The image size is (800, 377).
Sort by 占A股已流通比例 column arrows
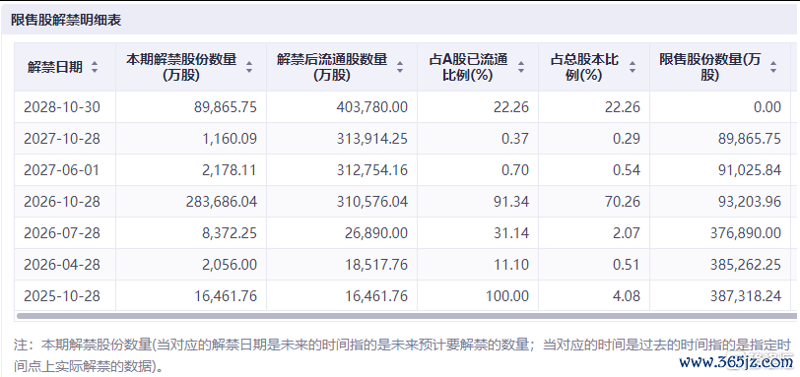pos(521,67)
